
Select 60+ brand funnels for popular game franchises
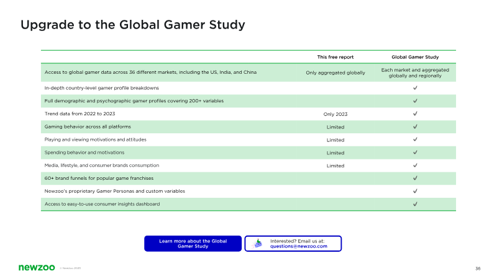[99, 179]
